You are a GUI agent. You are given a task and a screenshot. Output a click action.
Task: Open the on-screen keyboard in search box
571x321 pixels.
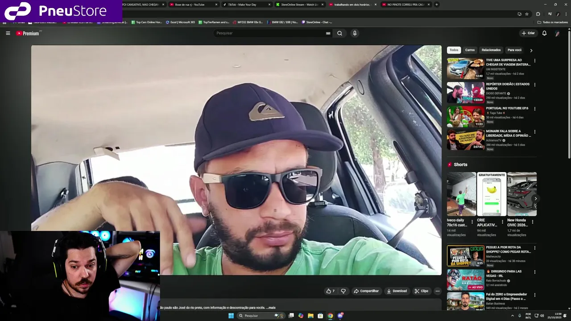click(x=328, y=33)
